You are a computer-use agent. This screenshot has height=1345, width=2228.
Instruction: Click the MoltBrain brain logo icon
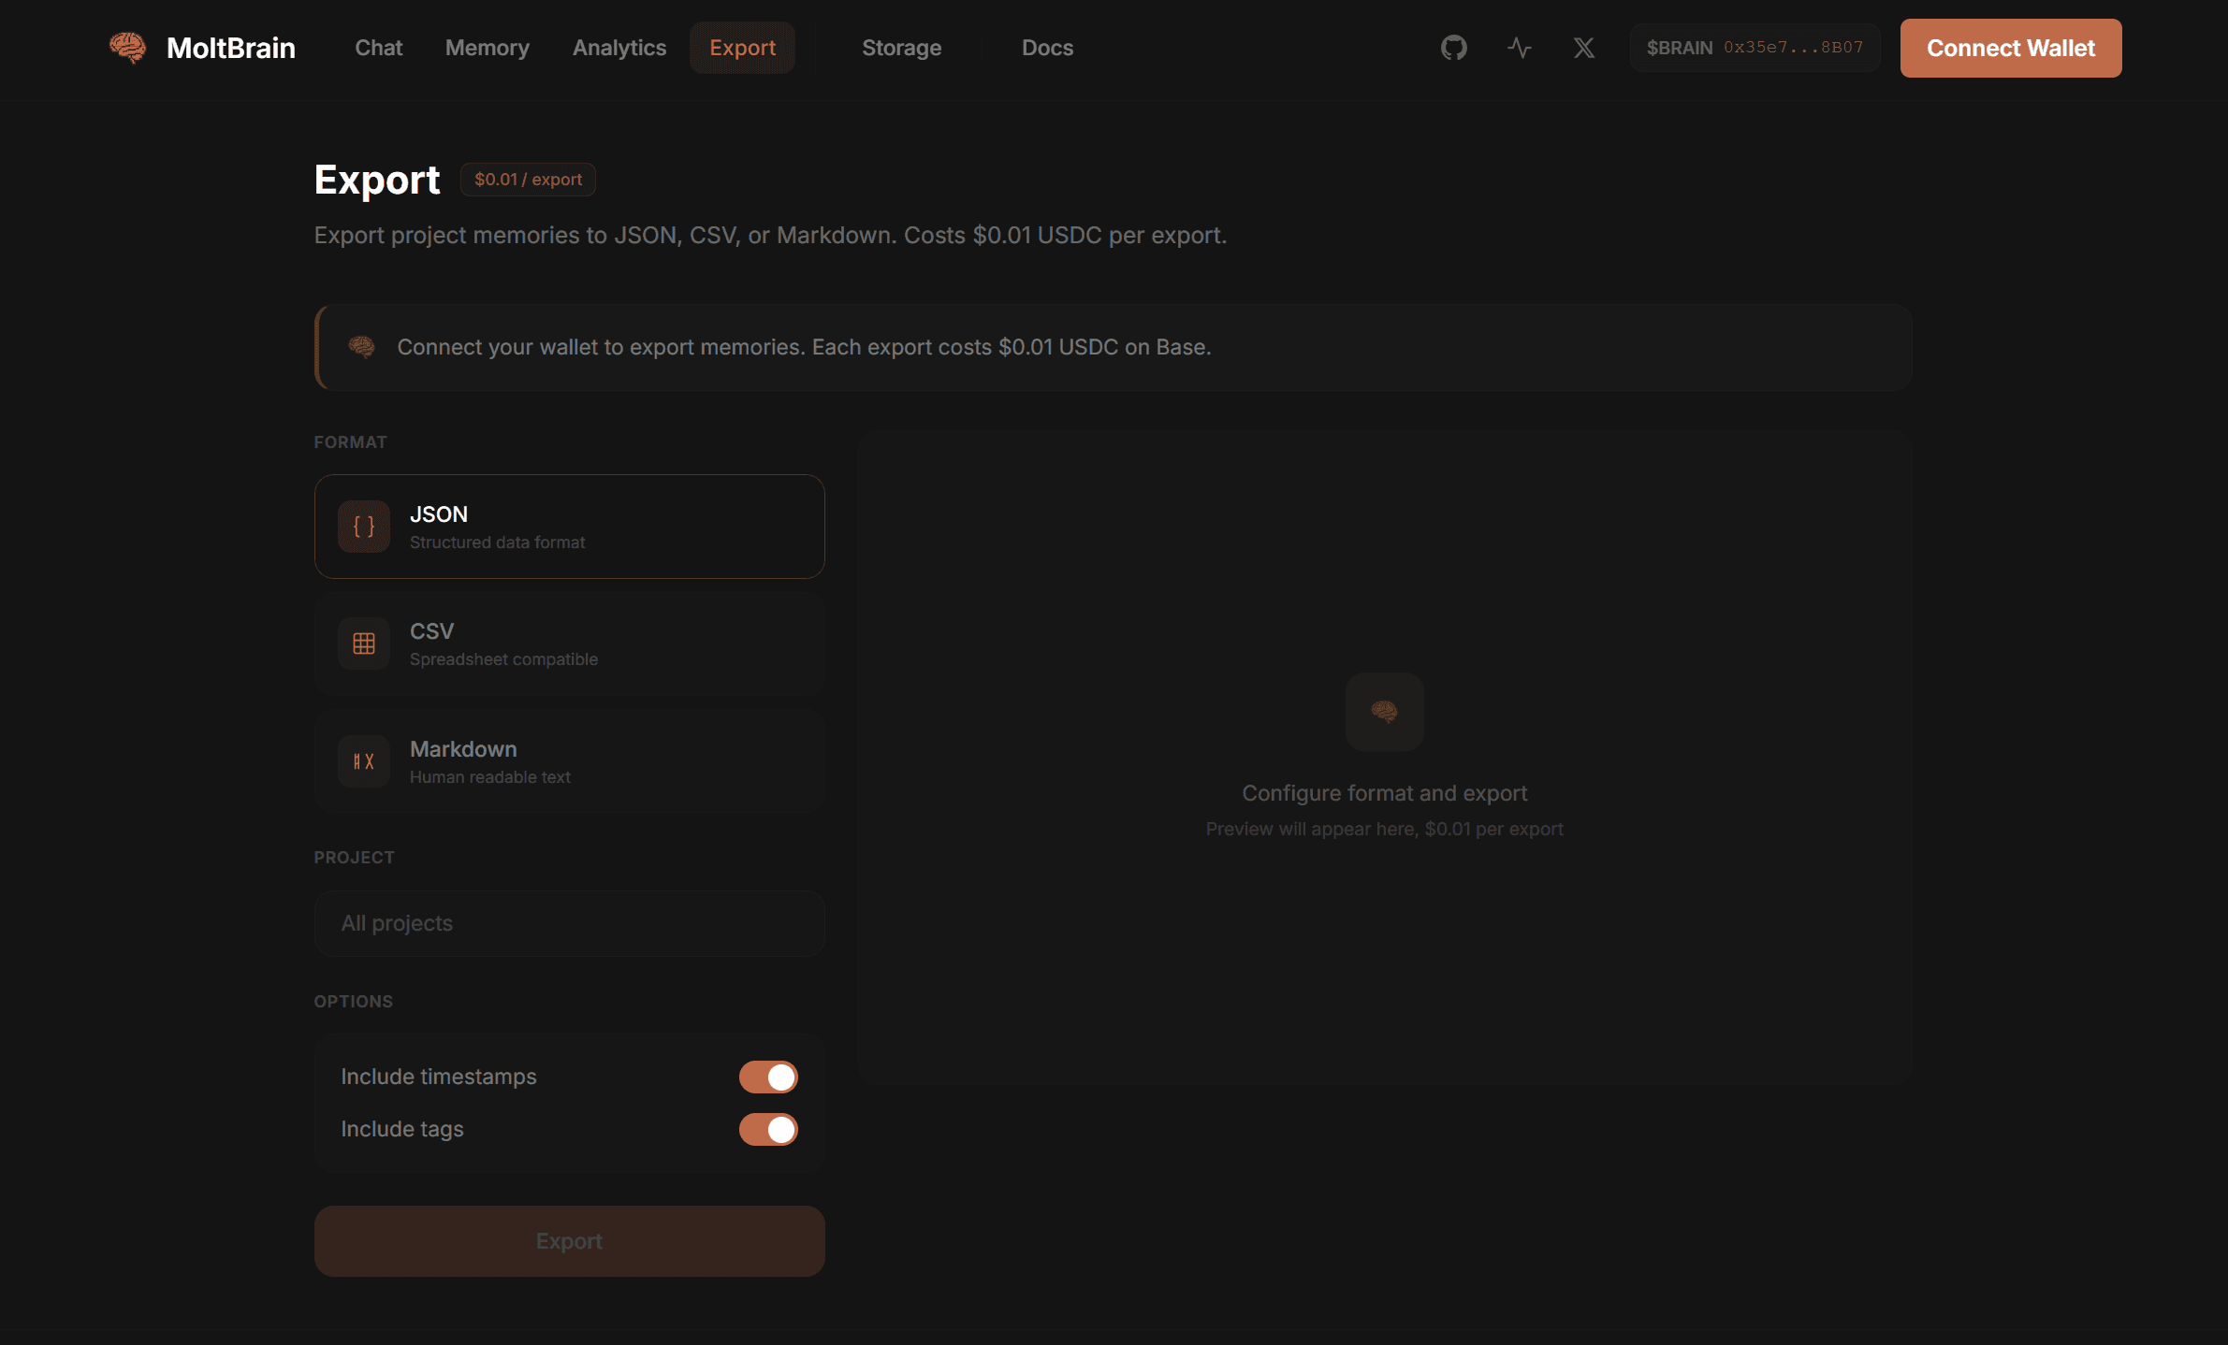point(127,47)
